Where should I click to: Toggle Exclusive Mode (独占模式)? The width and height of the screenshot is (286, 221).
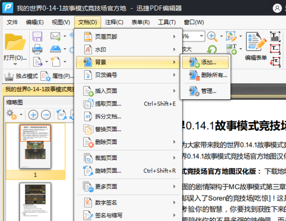20,76
